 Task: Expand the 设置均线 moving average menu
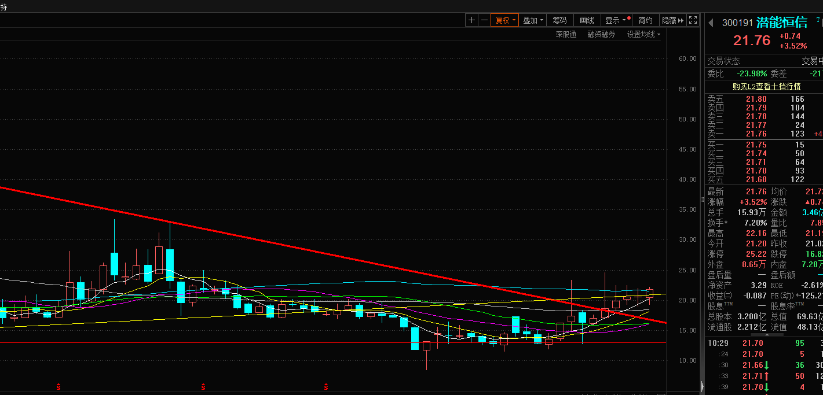pos(643,34)
